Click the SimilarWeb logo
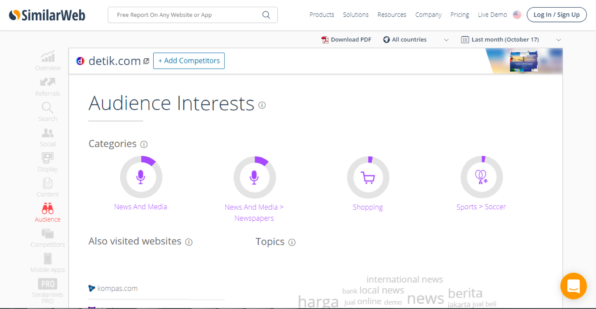Screen dimensions: 596x309 [x=47, y=15]
